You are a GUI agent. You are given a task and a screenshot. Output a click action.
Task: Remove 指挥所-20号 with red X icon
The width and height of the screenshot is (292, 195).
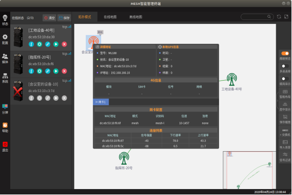[x=64, y=71]
